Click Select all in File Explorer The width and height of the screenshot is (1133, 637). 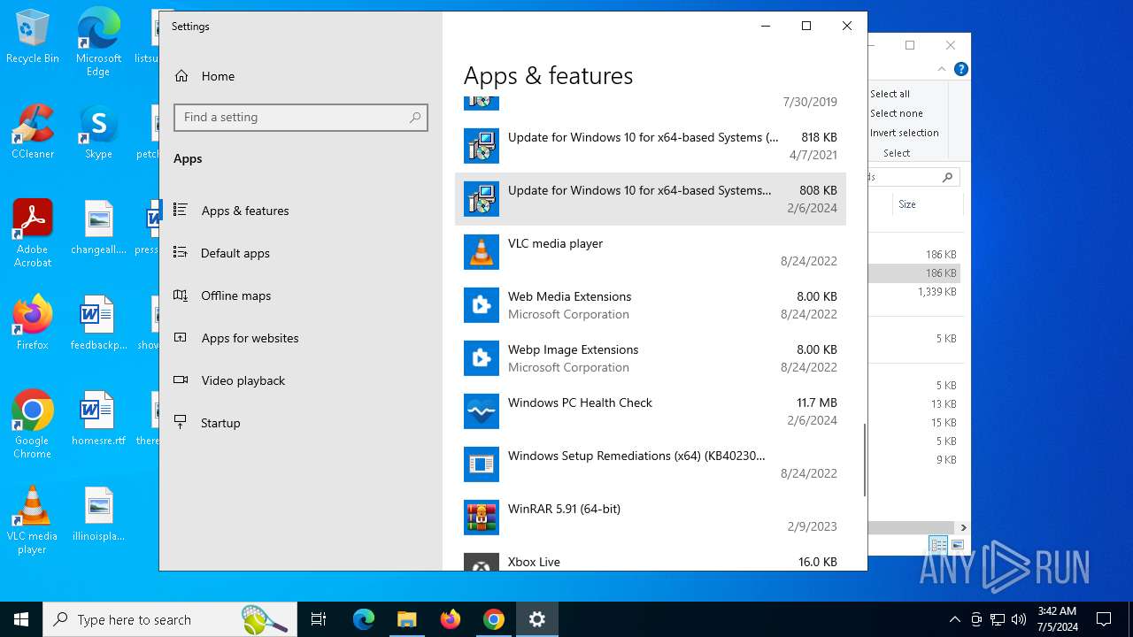(890, 94)
